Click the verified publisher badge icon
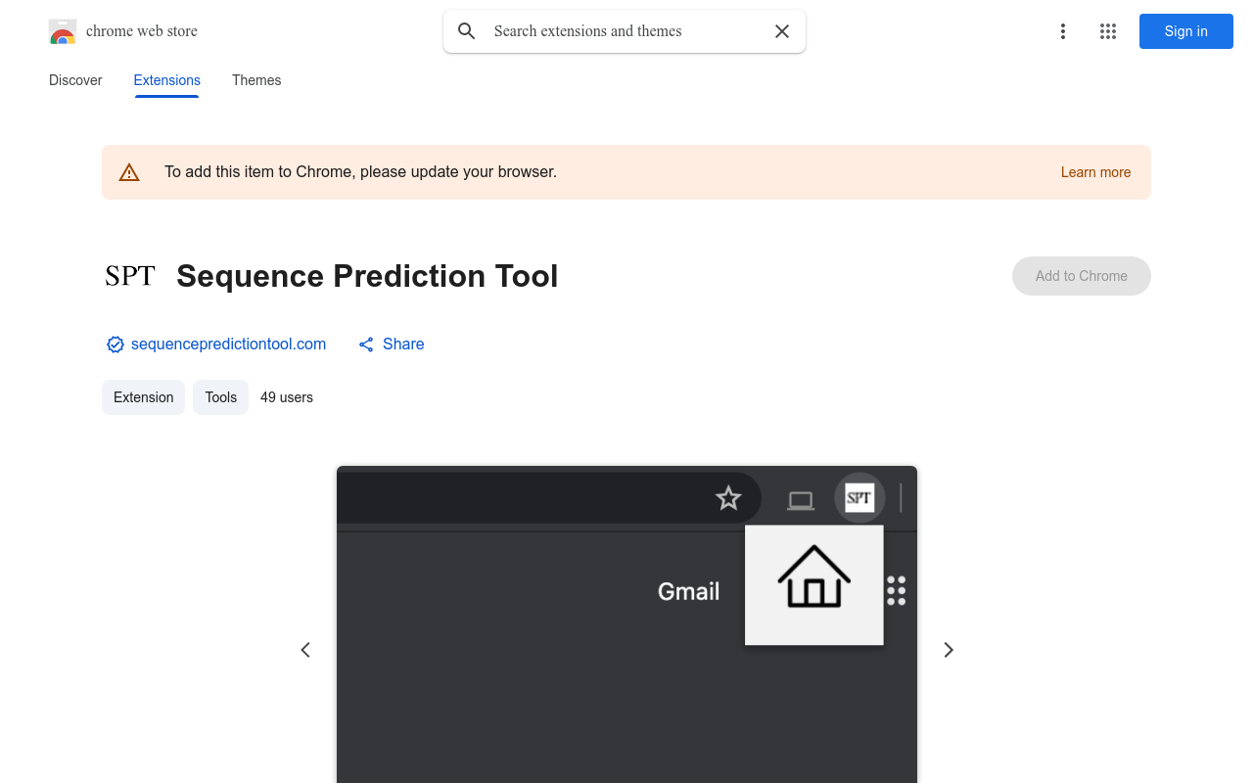This screenshot has width=1253, height=783. (116, 345)
